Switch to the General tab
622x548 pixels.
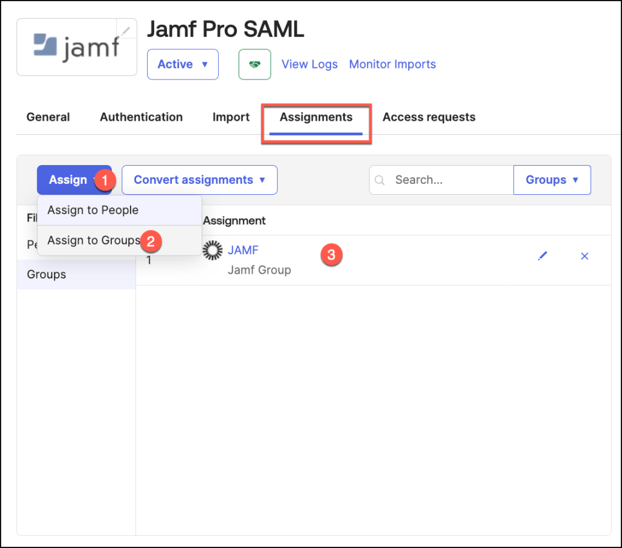48,117
